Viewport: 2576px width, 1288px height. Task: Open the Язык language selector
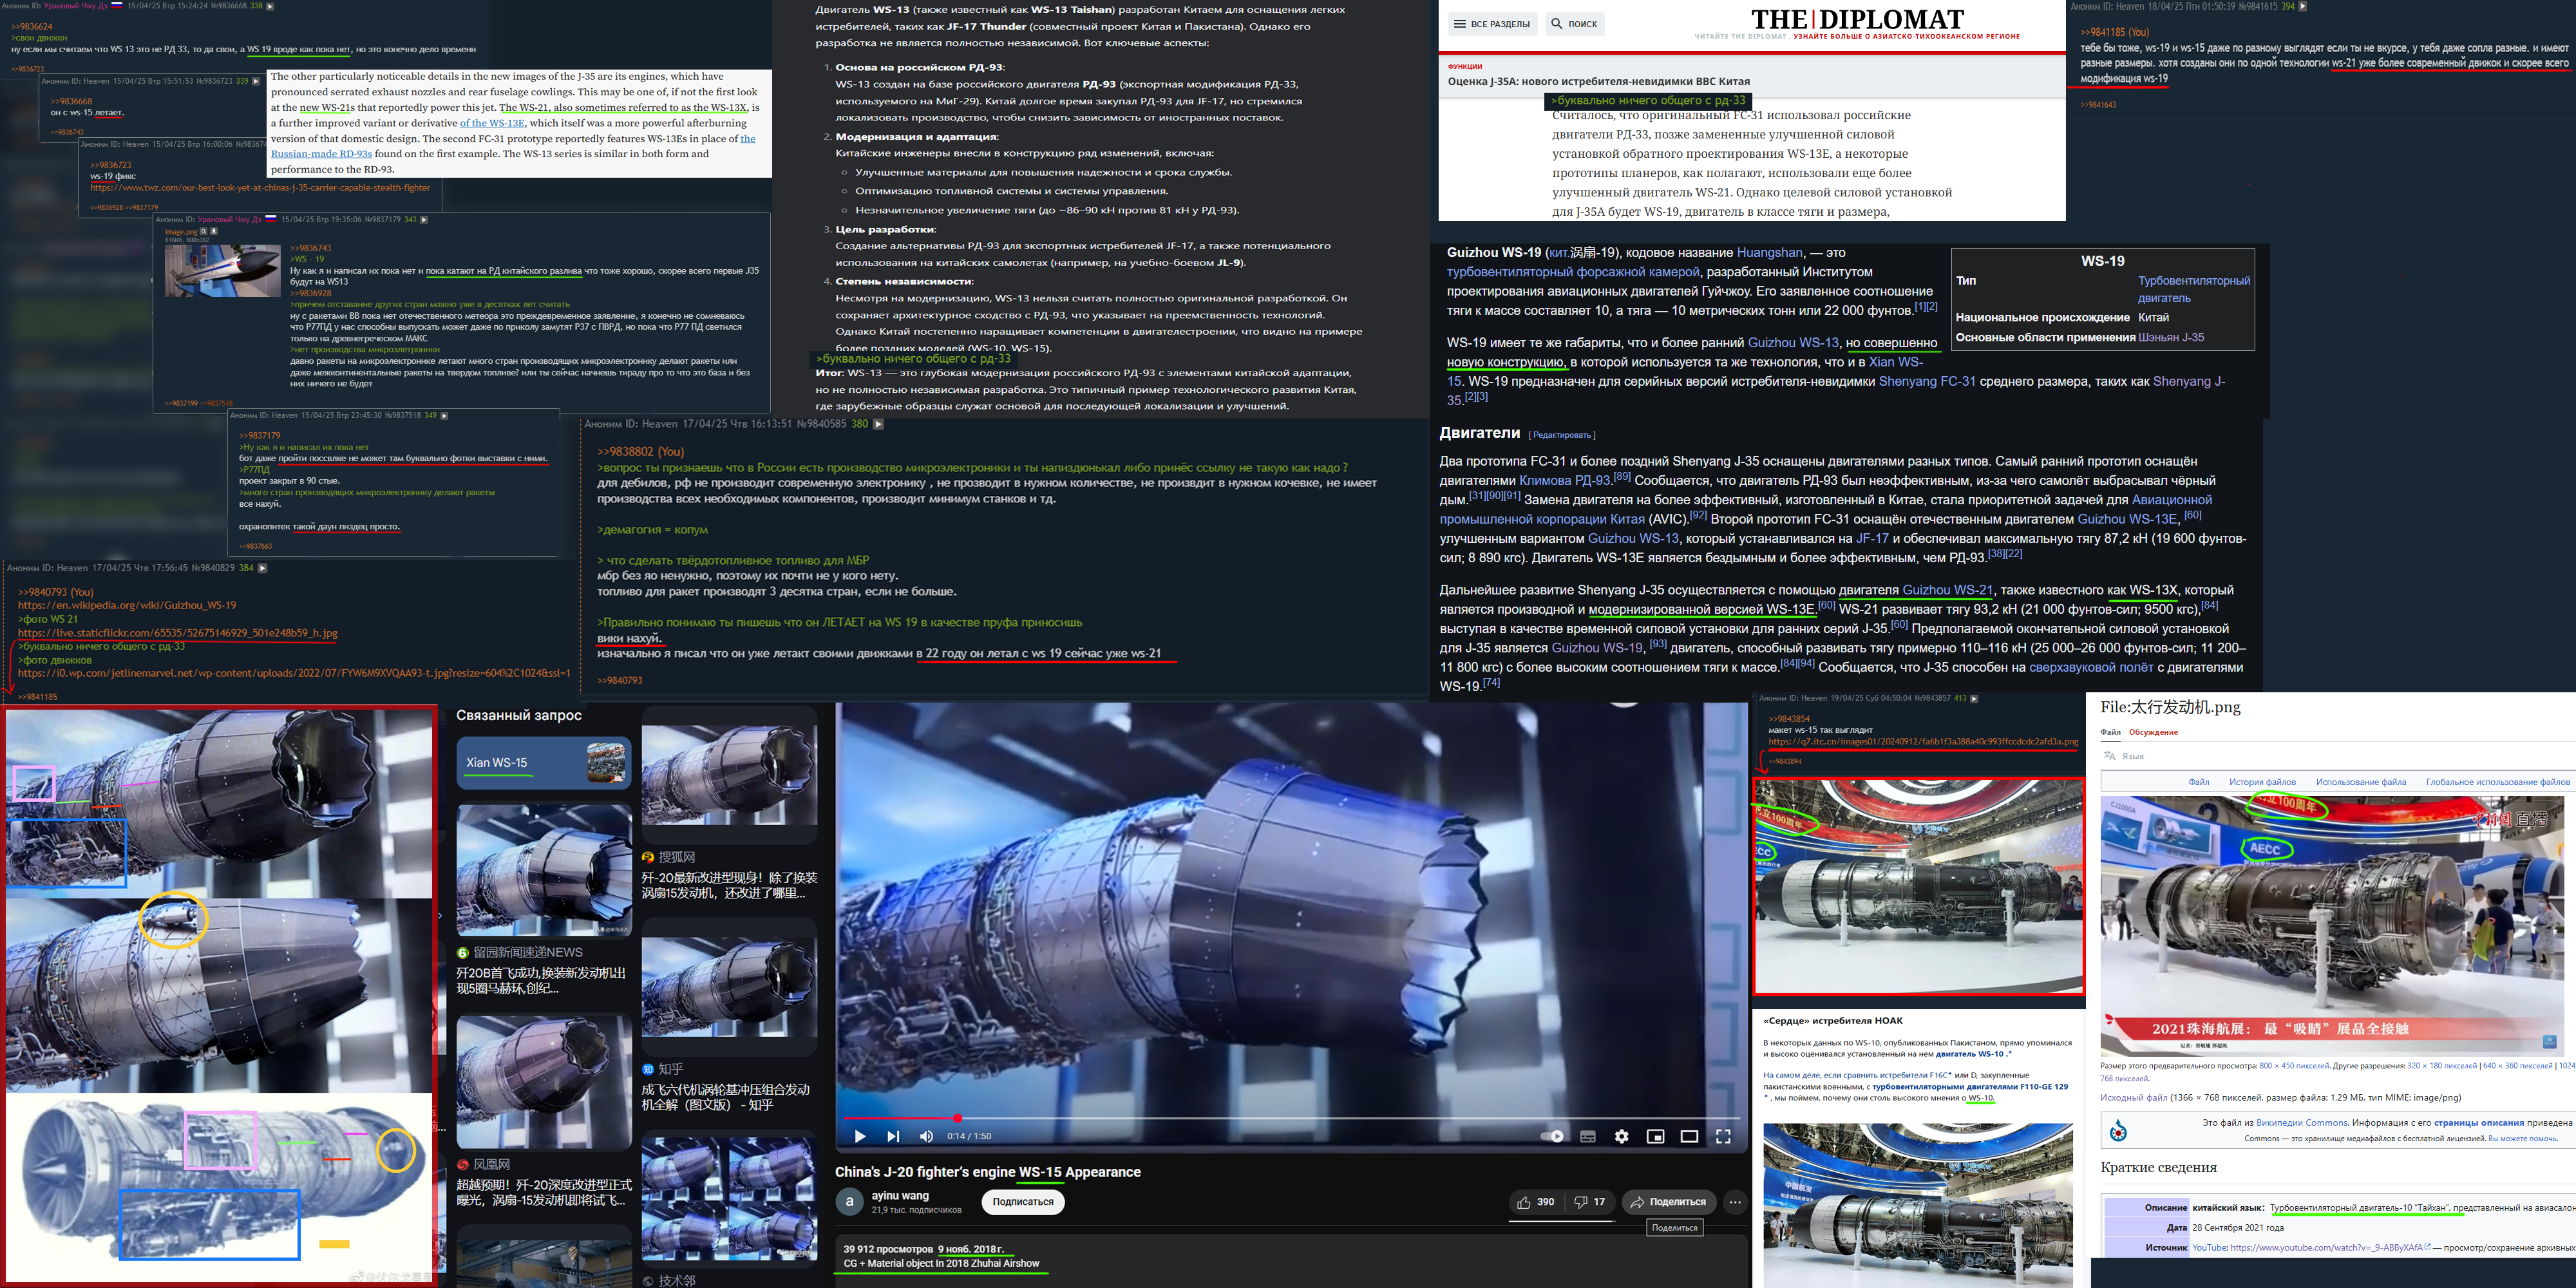(x=2124, y=756)
